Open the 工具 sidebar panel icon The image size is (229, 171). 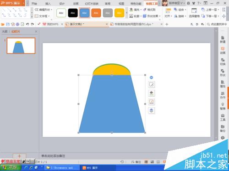point(223,118)
